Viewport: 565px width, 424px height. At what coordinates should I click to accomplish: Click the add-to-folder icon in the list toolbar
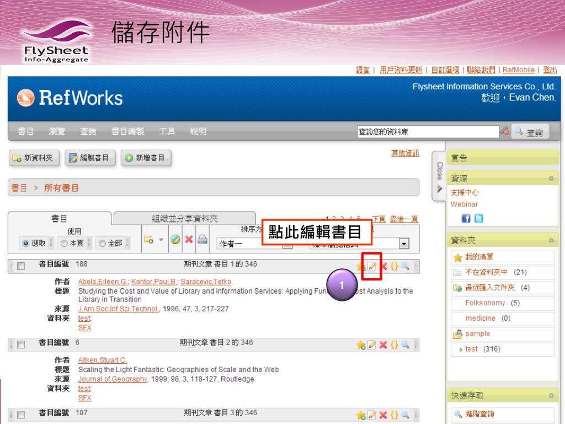click(148, 240)
